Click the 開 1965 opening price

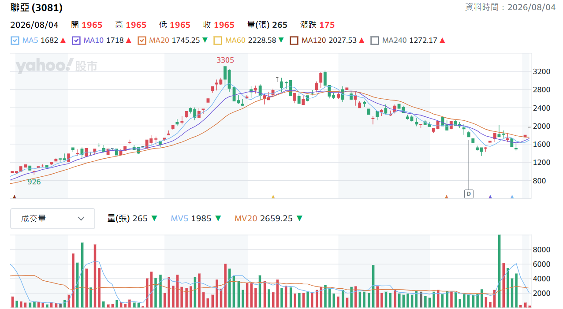[86, 25]
